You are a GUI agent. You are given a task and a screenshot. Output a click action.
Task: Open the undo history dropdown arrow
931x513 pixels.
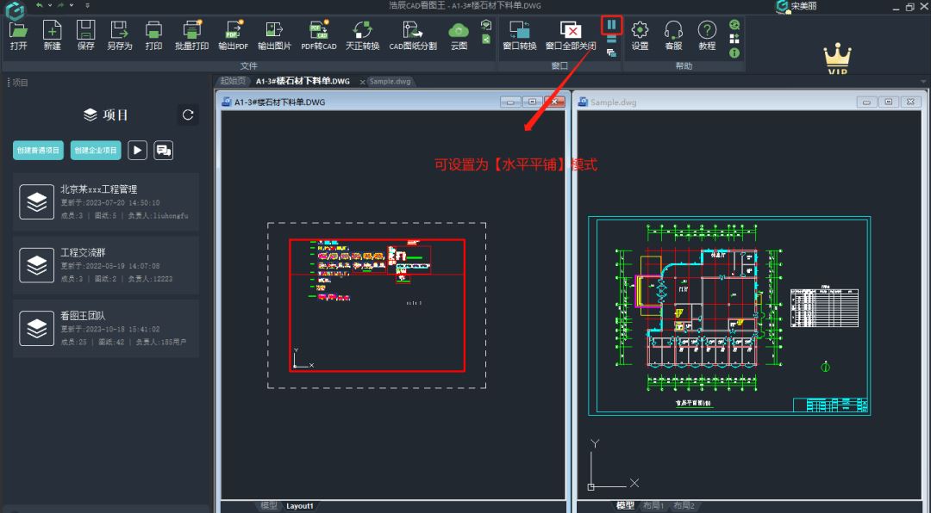click(49, 6)
